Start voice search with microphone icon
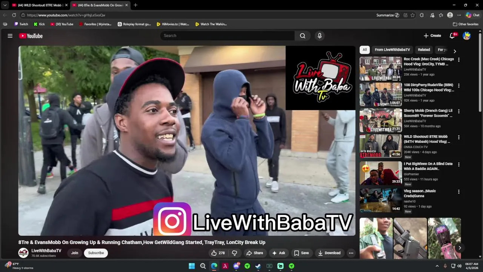Viewport: 483px width, 272px height. click(x=320, y=36)
